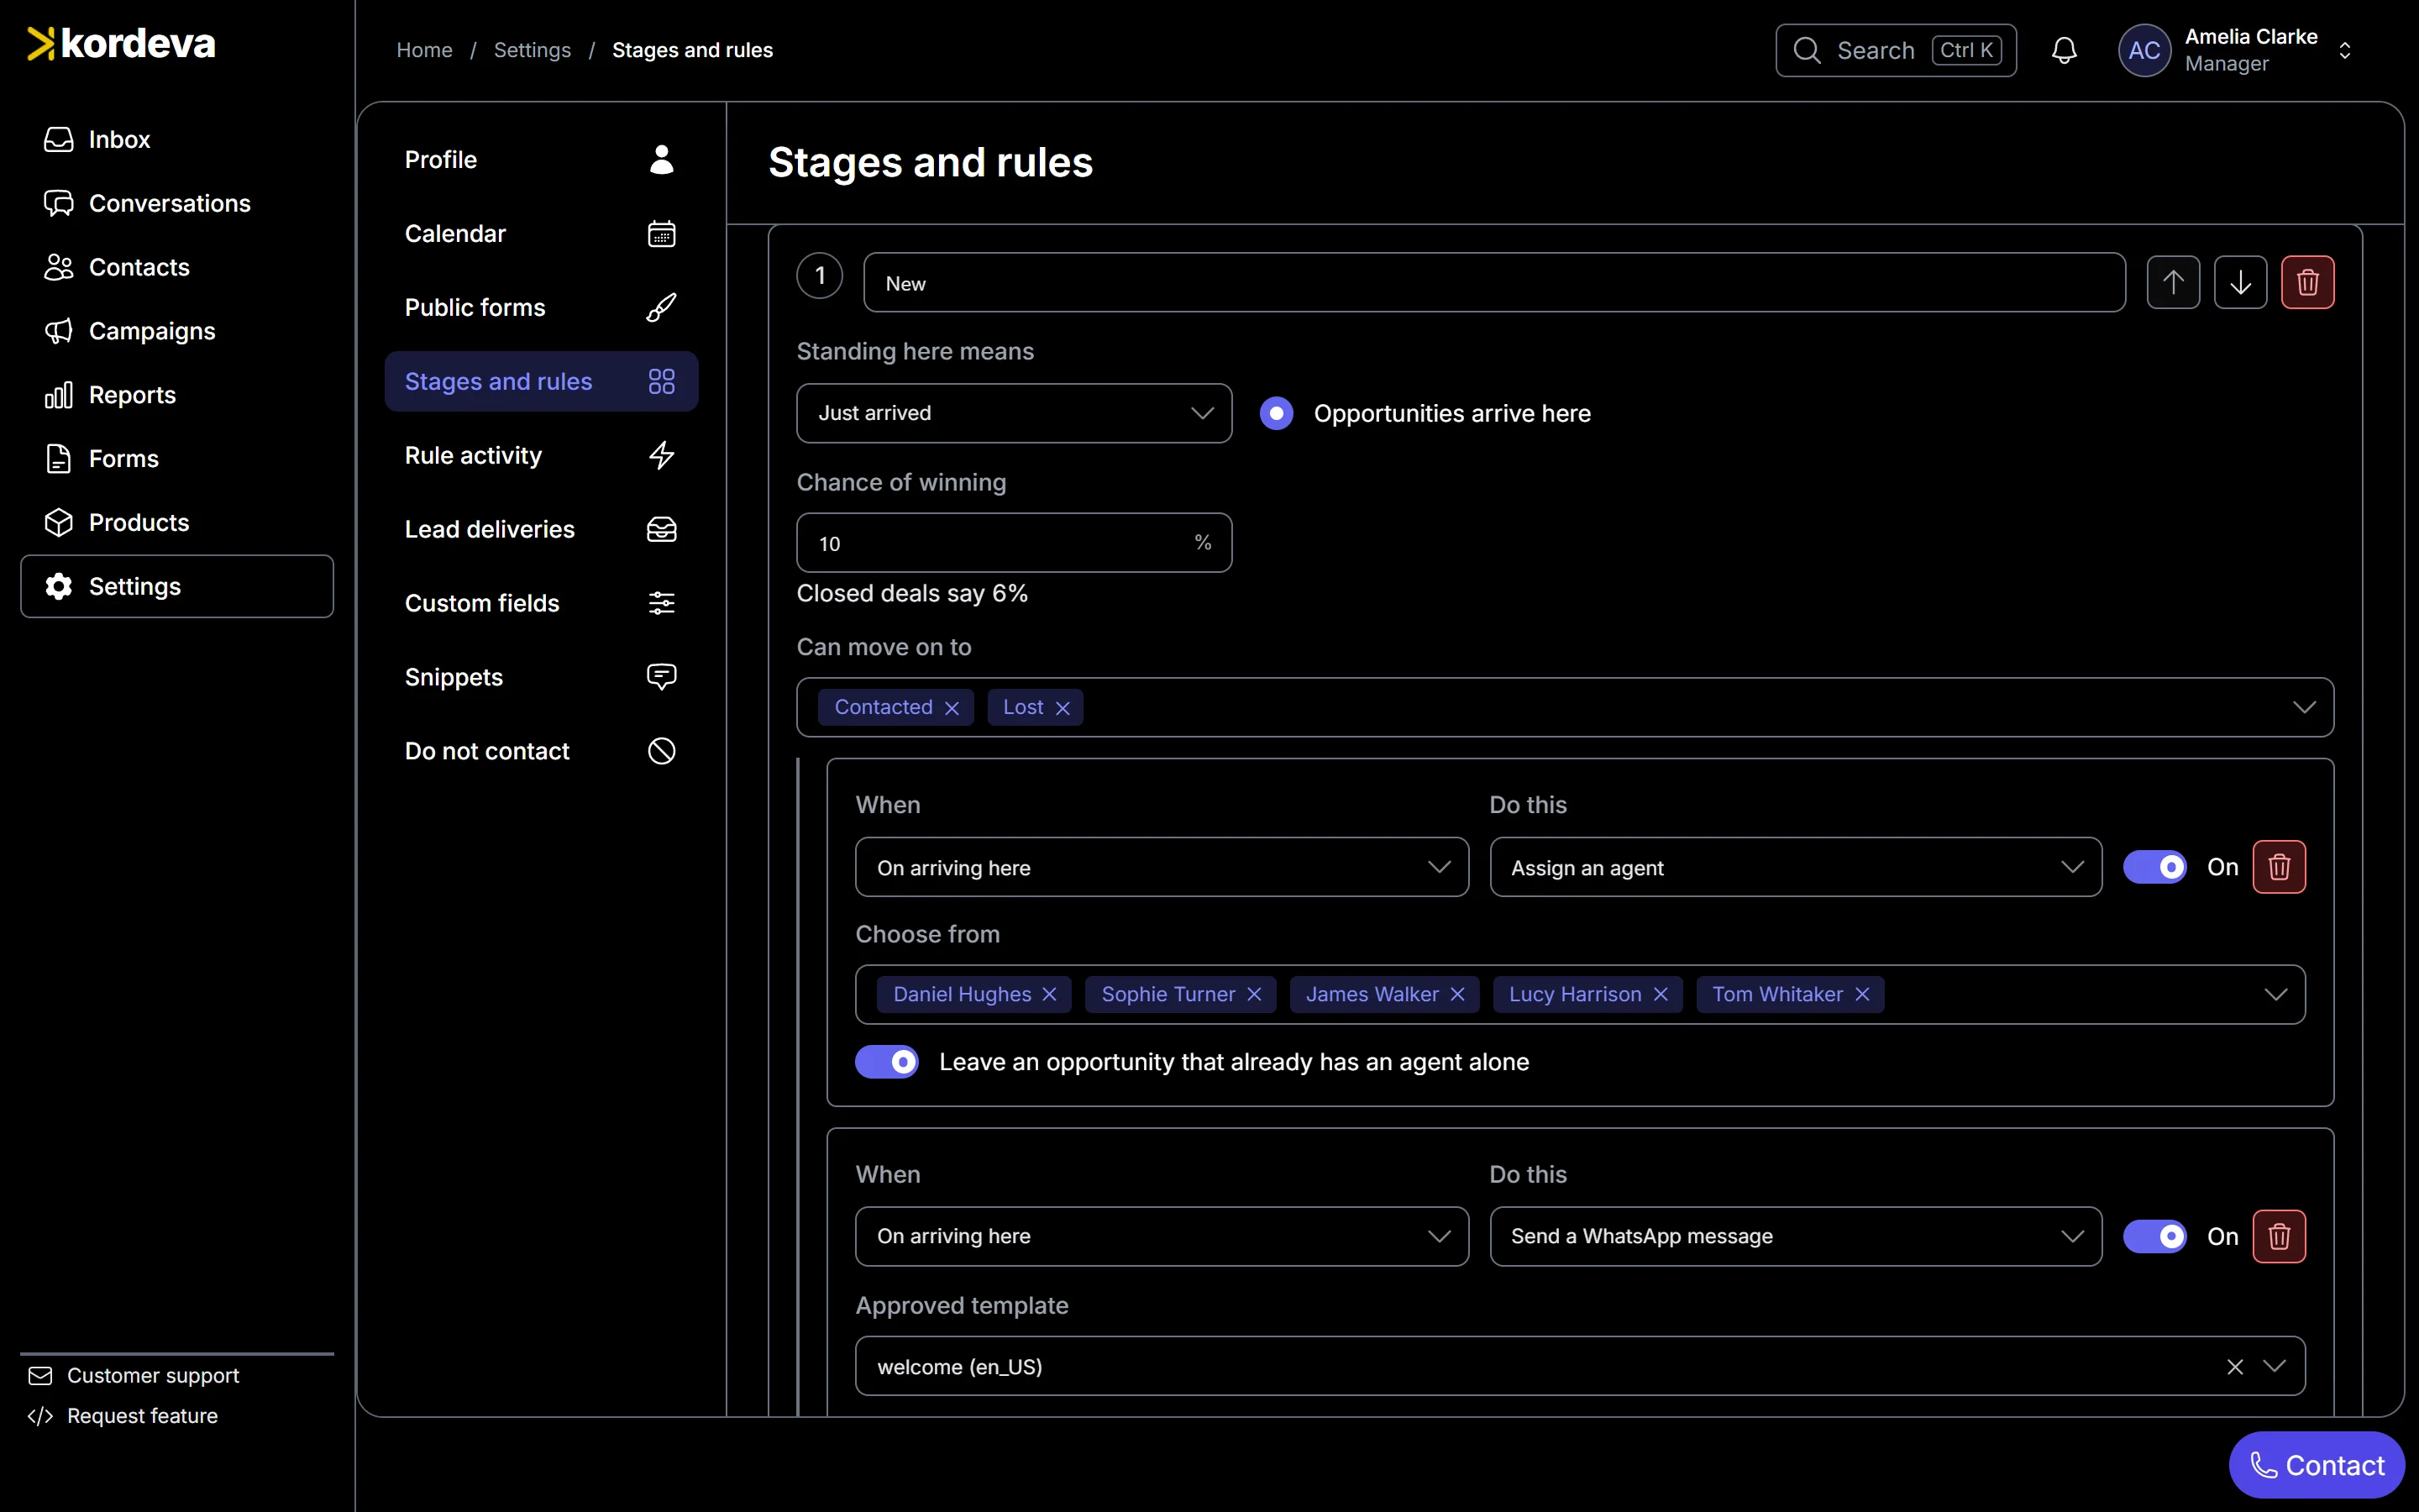
Task: Click the Contact phone button
Action: pyautogui.click(x=2316, y=1465)
